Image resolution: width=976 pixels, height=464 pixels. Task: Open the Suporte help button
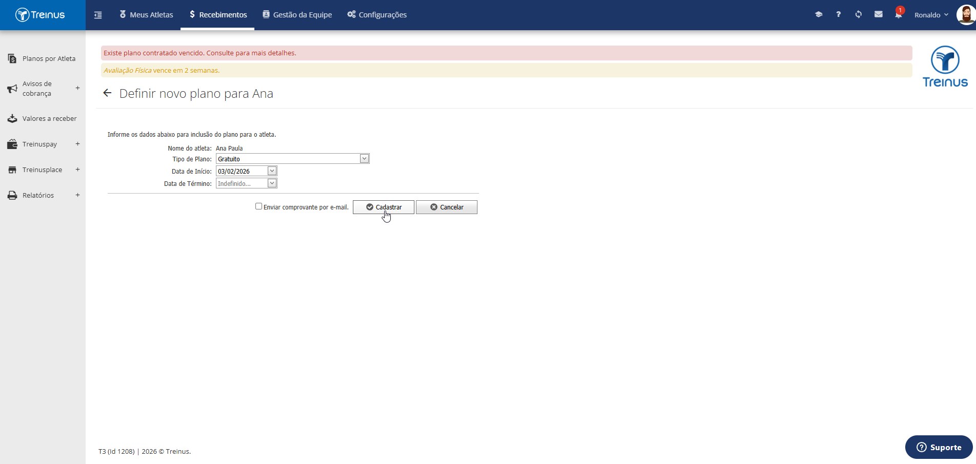[939, 447]
